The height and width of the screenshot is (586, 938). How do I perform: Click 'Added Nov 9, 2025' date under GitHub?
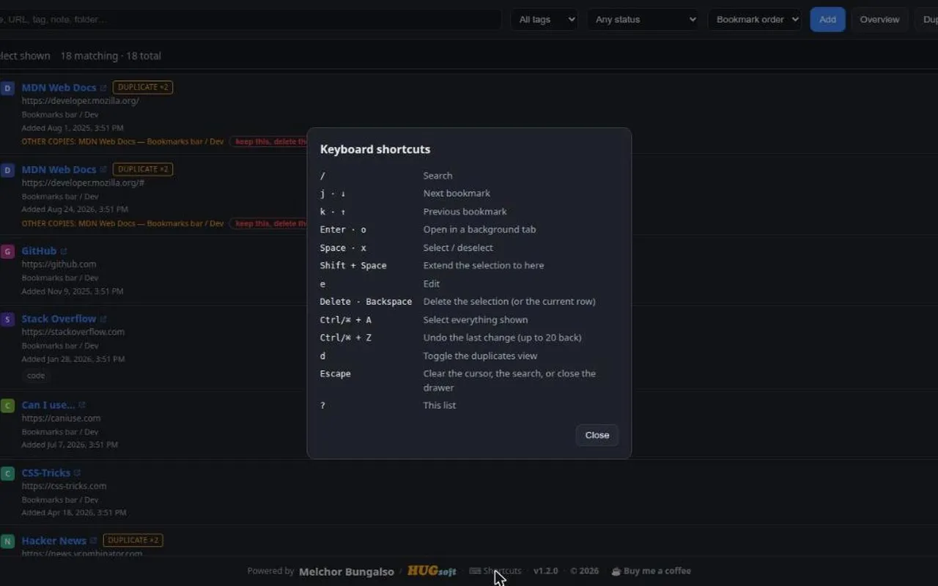point(73,292)
